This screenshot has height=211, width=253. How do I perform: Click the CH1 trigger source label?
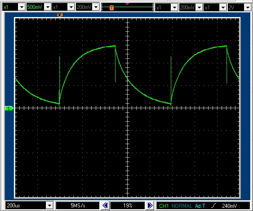[x=164, y=206]
